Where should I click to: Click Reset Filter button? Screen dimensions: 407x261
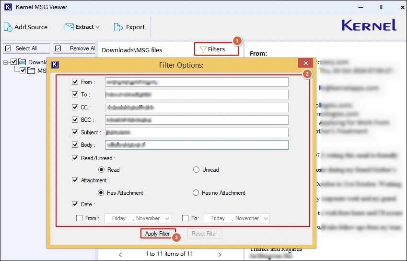pos(205,234)
